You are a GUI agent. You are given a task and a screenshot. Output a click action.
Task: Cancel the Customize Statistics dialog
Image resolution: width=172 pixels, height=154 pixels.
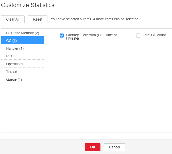[x=114, y=147]
